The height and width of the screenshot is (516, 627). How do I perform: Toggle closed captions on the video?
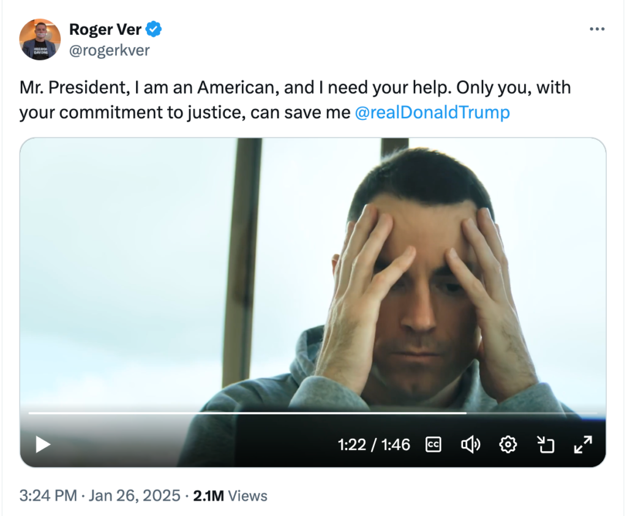(x=434, y=444)
